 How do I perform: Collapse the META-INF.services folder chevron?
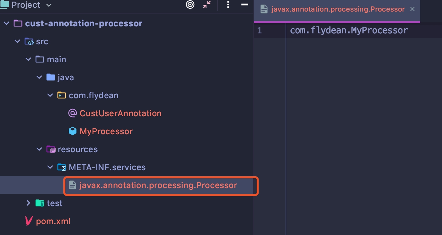pyautogui.click(x=50, y=167)
